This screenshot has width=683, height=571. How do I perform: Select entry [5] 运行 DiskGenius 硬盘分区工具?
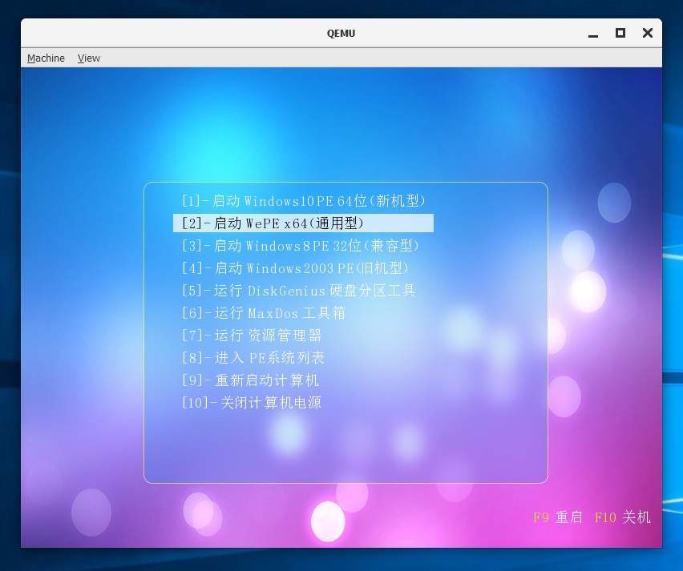coord(298,290)
